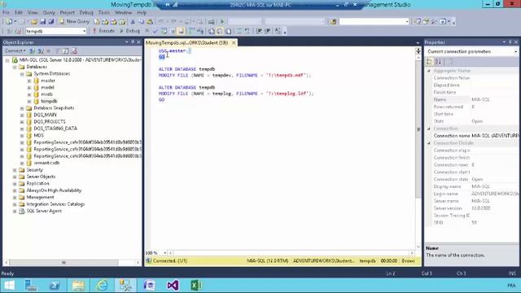The height and width of the screenshot is (293, 521).
Task: Click the Paste toolbar icon
Action: coord(150,22)
